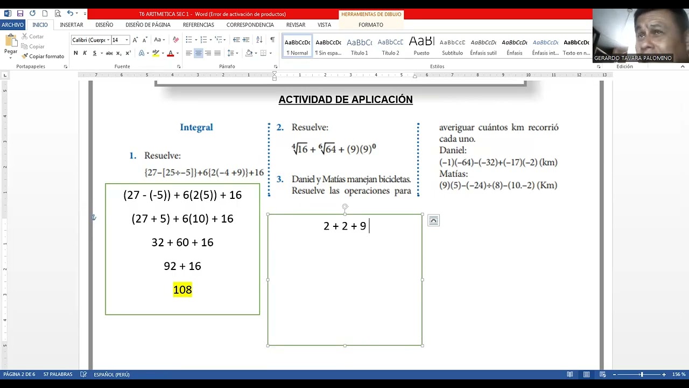Apply bulleted list formatting
The width and height of the screenshot is (689, 388).
pyautogui.click(x=188, y=40)
